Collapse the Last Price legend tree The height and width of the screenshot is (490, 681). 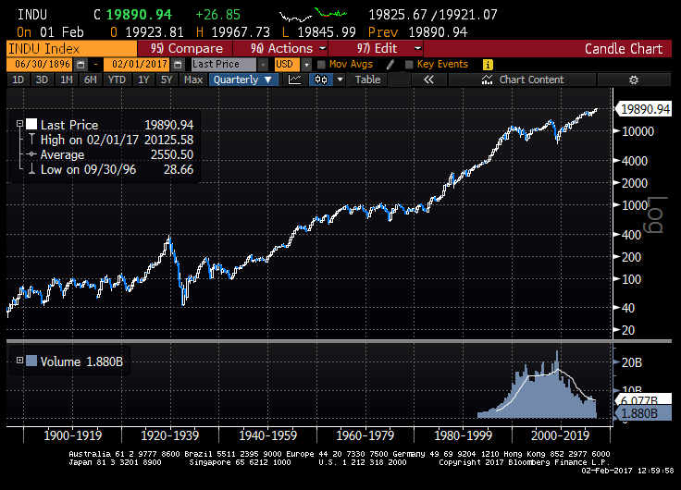click(19, 124)
